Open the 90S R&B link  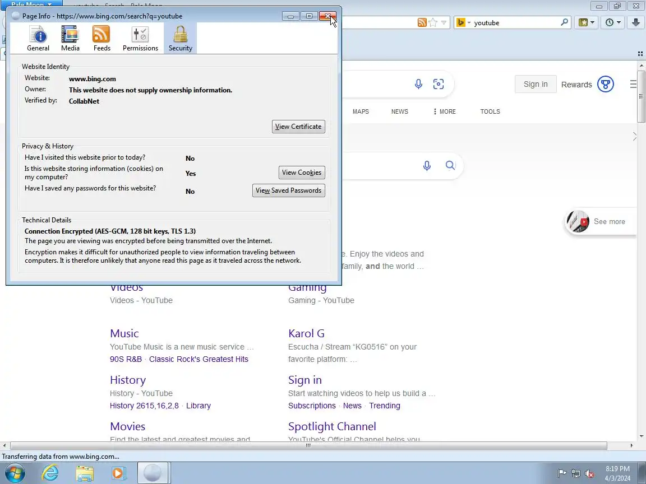pos(126,359)
